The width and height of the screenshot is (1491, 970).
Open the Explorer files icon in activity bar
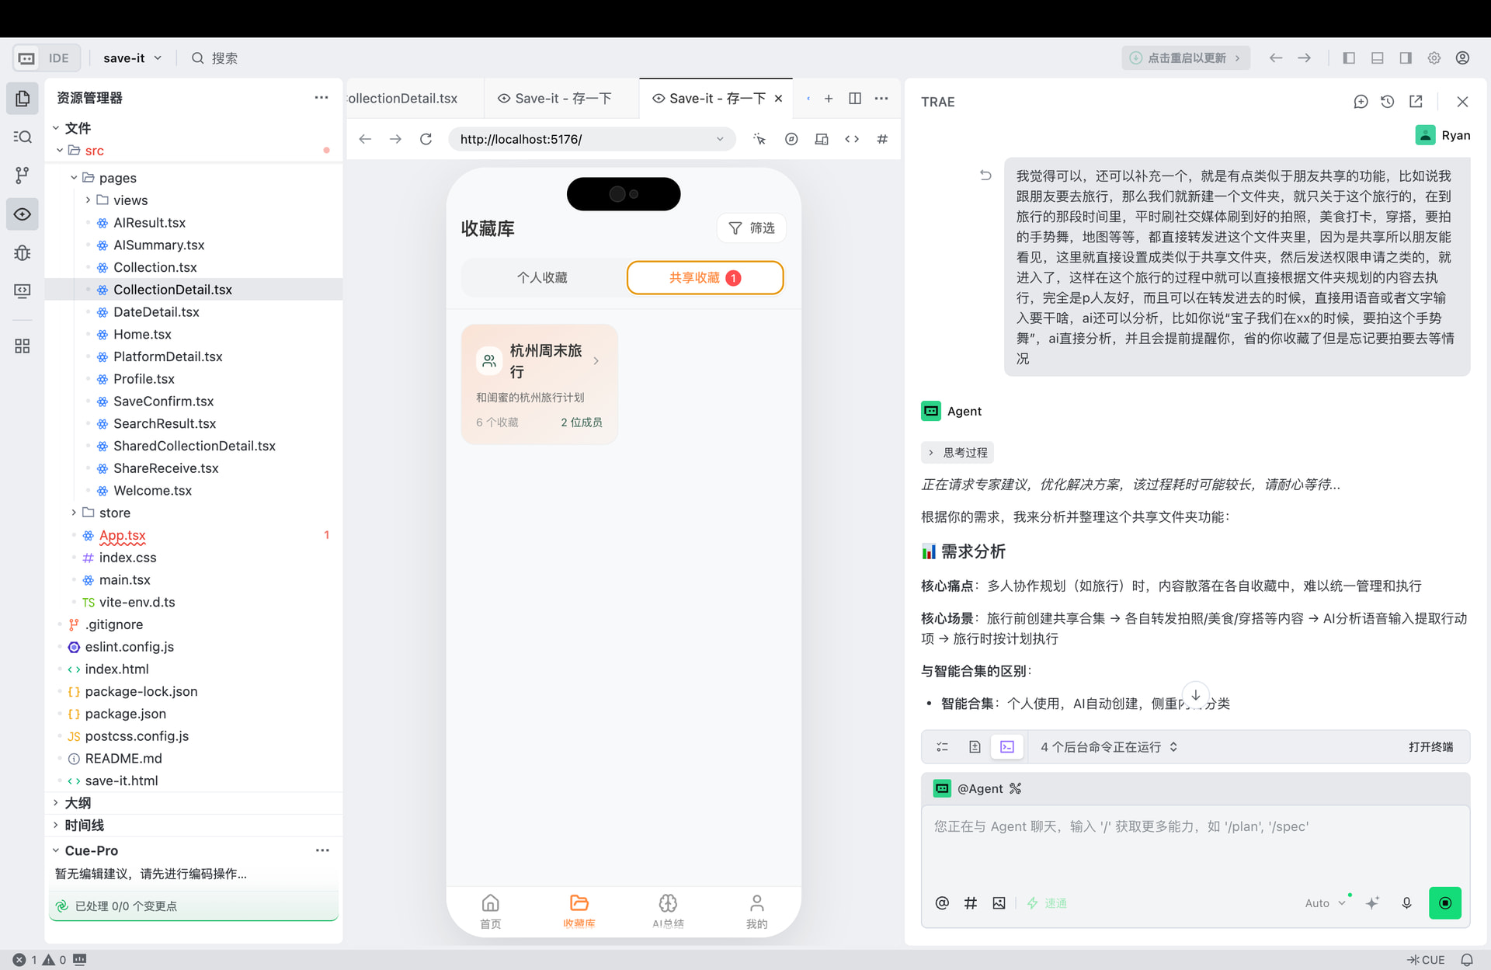[x=23, y=99]
